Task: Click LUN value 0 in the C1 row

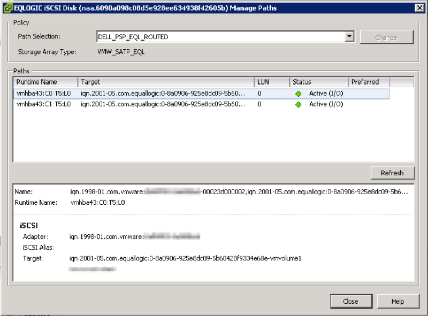Action: (x=259, y=104)
